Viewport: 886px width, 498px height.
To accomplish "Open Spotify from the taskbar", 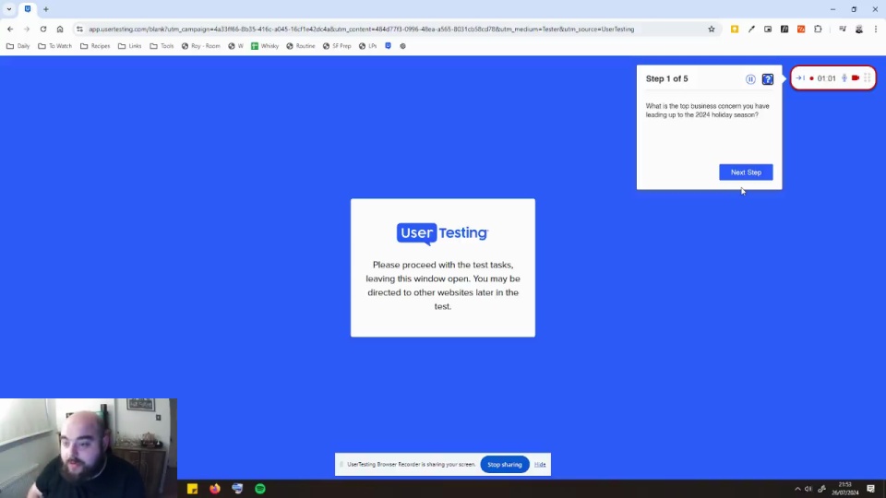I will pyautogui.click(x=260, y=489).
